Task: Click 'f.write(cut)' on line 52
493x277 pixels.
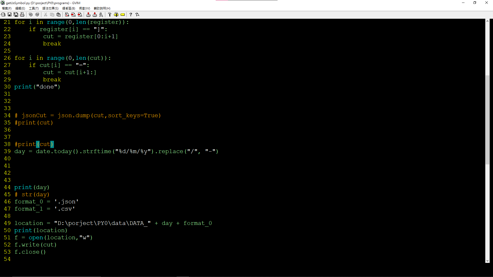Action: pos(35,245)
